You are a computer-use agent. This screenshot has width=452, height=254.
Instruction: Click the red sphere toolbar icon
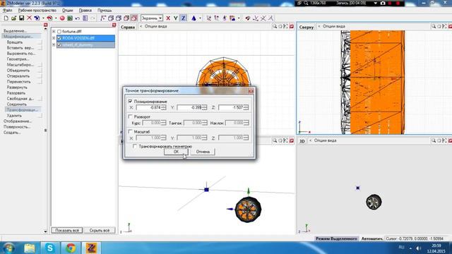62,18
